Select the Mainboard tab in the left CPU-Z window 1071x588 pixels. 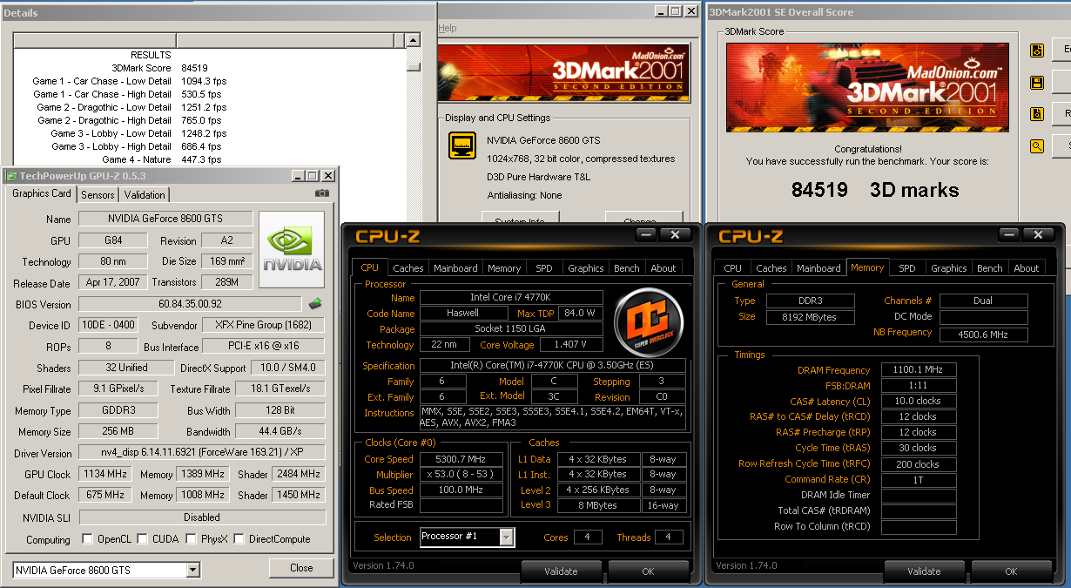(x=455, y=268)
